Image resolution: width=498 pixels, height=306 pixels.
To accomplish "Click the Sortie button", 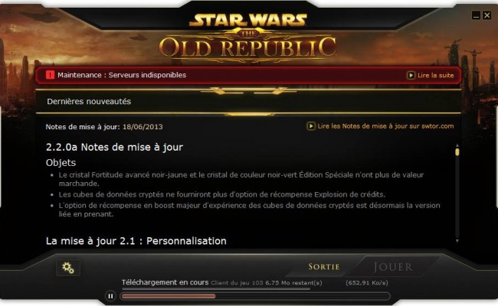I will (323, 267).
